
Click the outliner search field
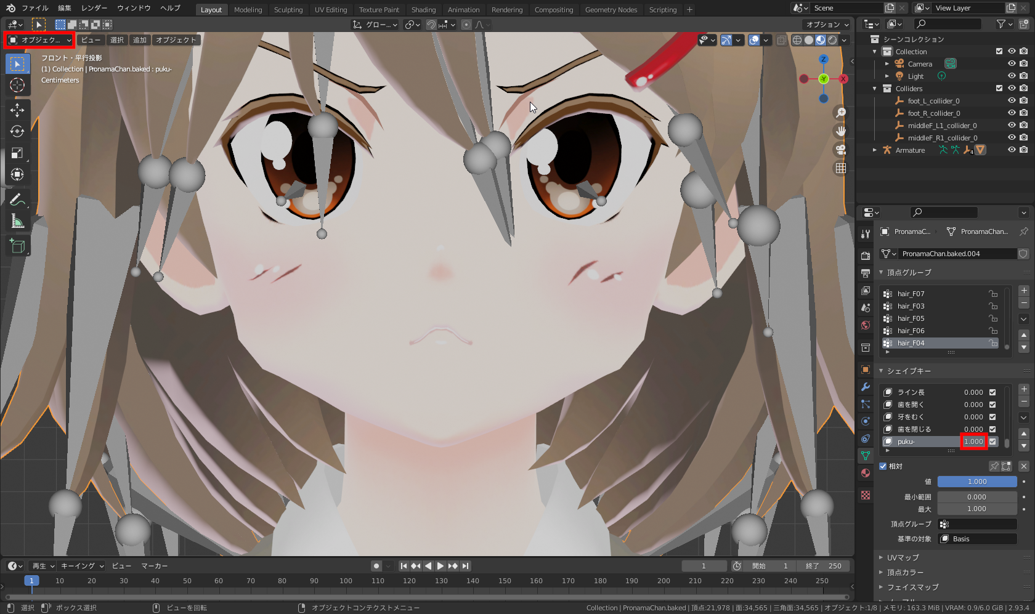pyautogui.click(x=948, y=24)
